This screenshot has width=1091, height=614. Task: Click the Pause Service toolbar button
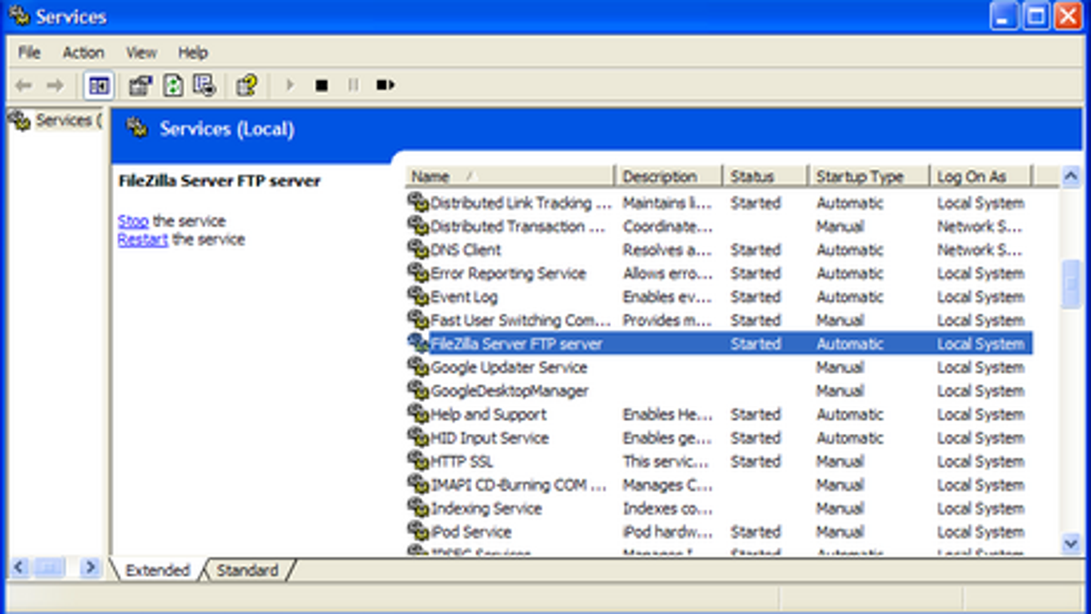click(353, 86)
